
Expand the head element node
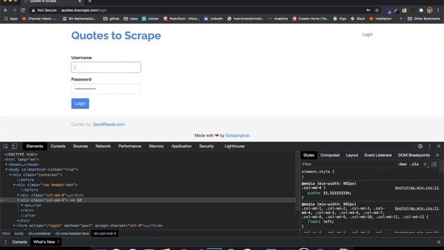(6, 165)
